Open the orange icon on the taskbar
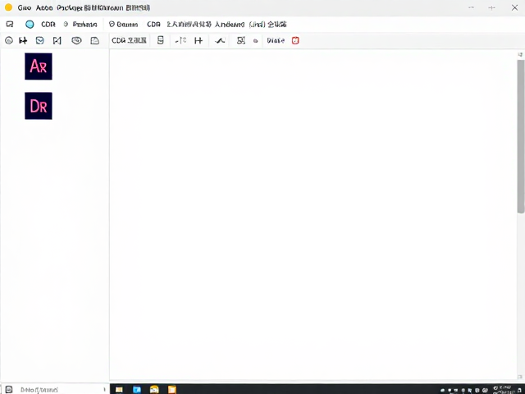Image resolution: width=525 pixels, height=394 pixels. (172, 389)
